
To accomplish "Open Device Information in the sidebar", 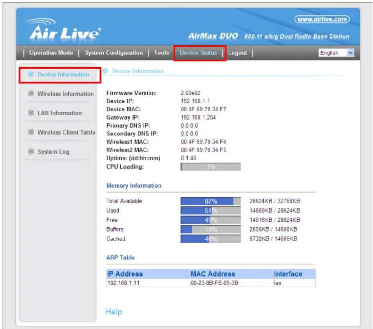I will tap(63, 75).
